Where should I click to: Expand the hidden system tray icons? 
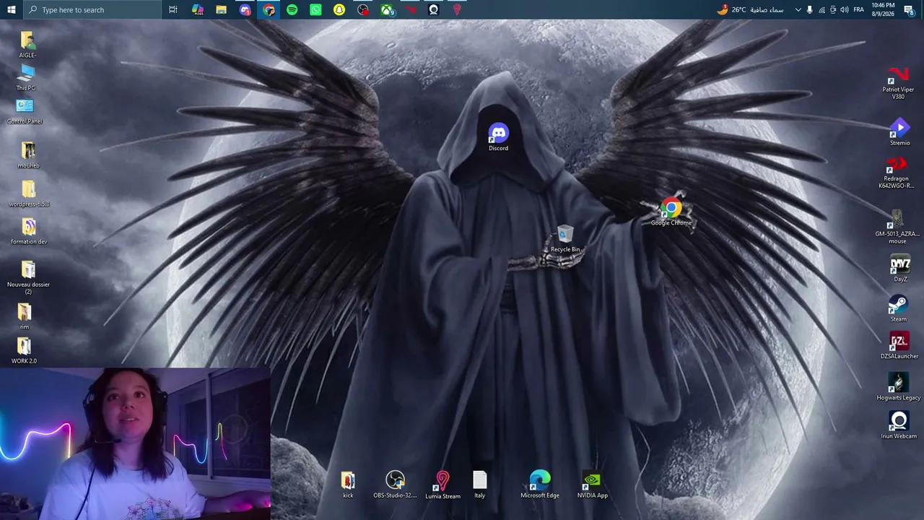click(798, 9)
